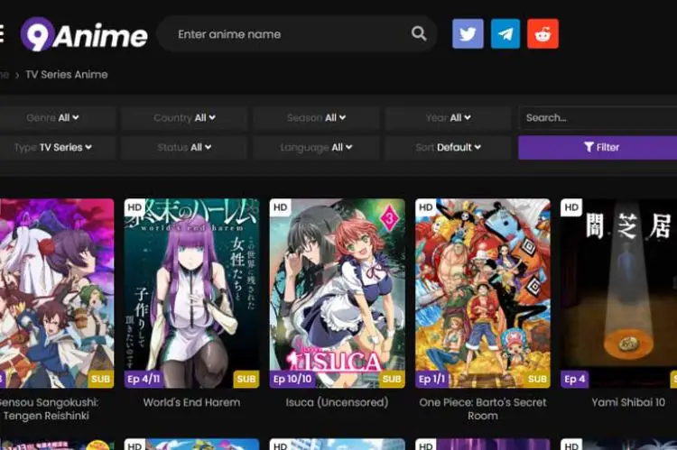The height and width of the screenshot is (450, 677).
Task: Open the Status All dropdown
Action: [184, 147]
